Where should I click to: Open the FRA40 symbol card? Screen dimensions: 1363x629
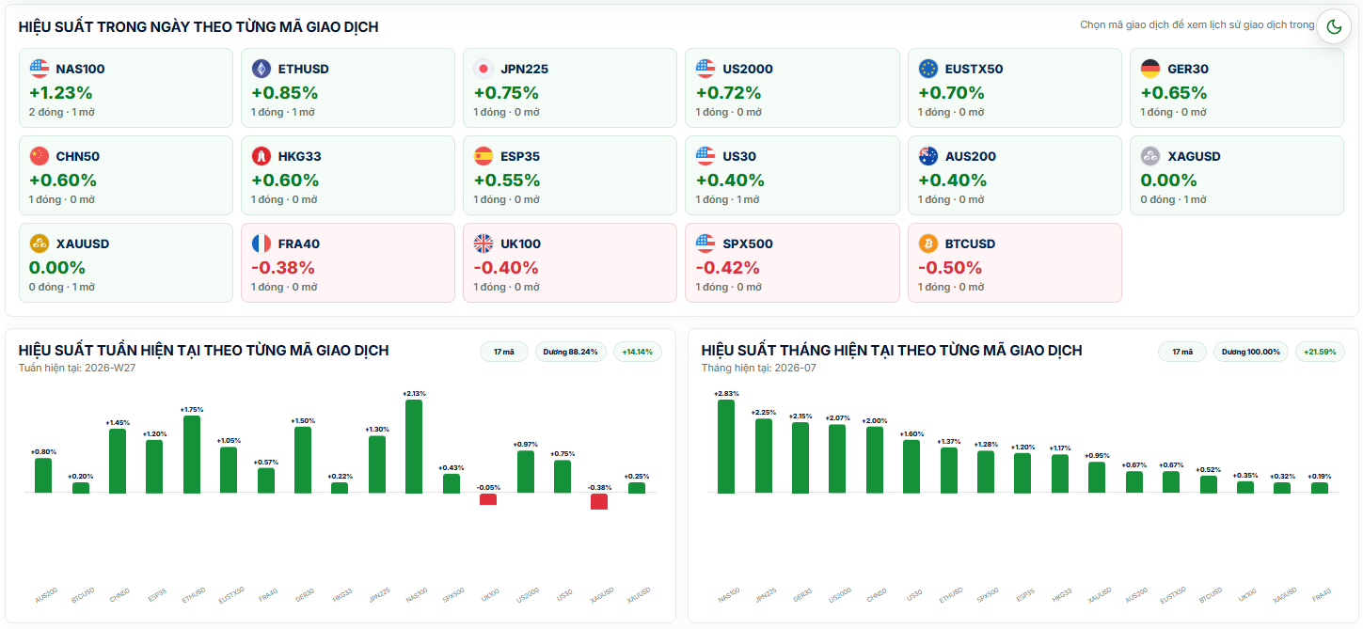(348, 262)
